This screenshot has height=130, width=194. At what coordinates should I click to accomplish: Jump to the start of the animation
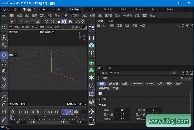pos(21,112)
